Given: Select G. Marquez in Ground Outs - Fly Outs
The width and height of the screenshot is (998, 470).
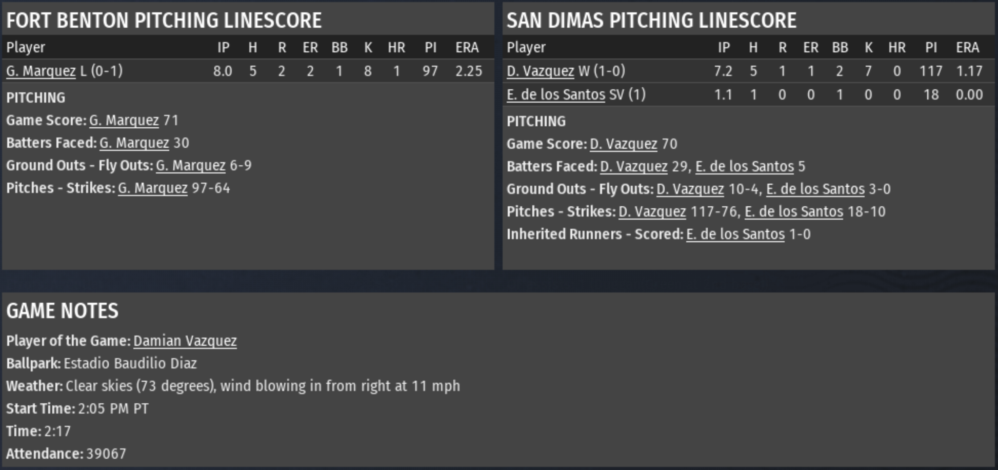Looking at the screenshot, I should tap(190, 165).
